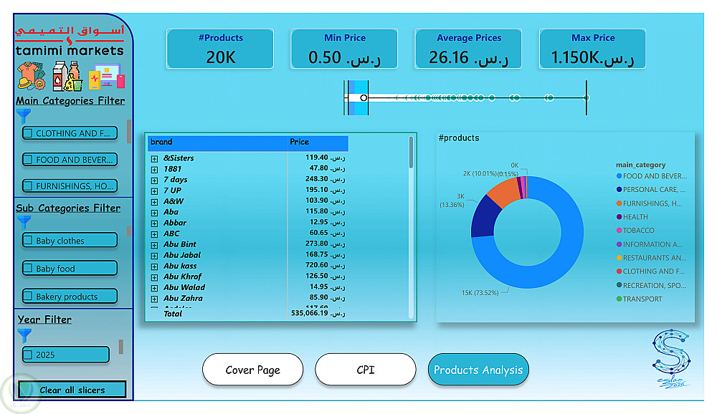Expand the Abu Khrof brand row
The height and width of the screenshot is (414, 717).
[x=155, y=277]
